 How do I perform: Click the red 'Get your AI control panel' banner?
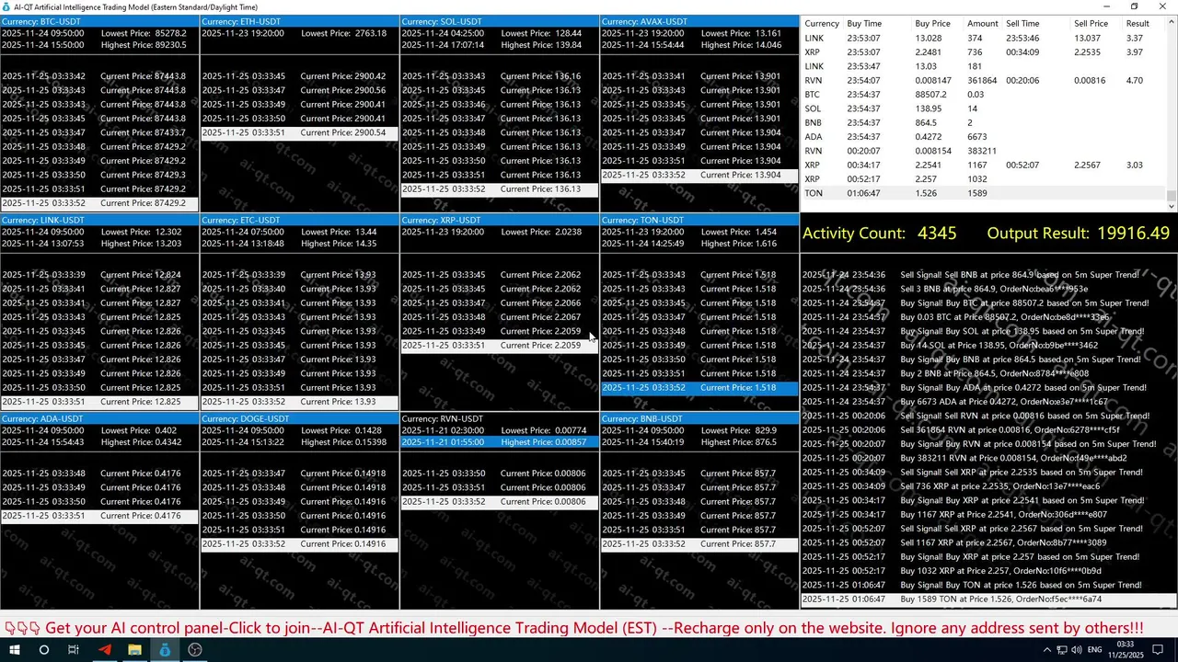click(574, 628)
